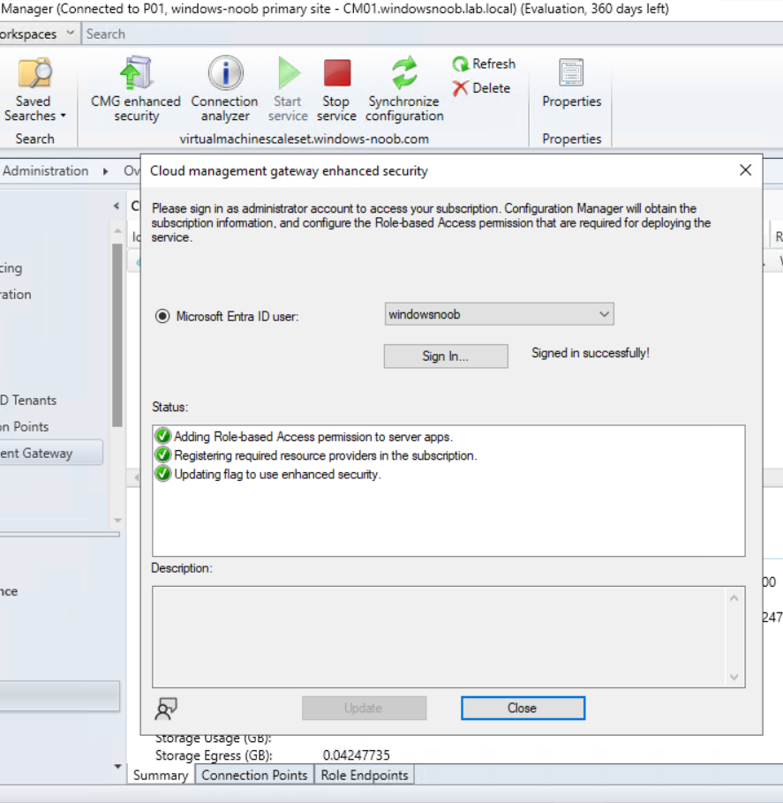
Task: Click the Administration breadcrumb
Action: pos(45,171)
